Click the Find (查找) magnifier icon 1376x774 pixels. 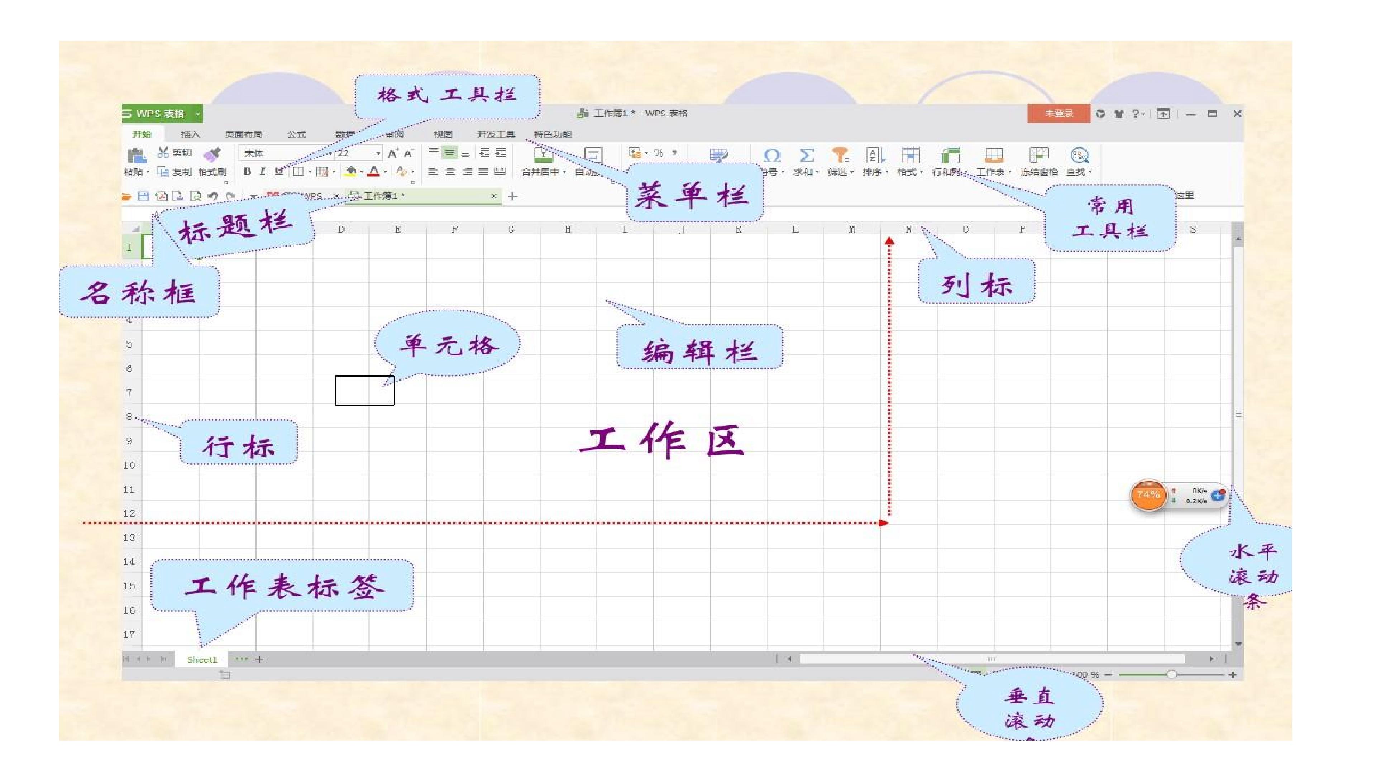[x=1080, y=156]
